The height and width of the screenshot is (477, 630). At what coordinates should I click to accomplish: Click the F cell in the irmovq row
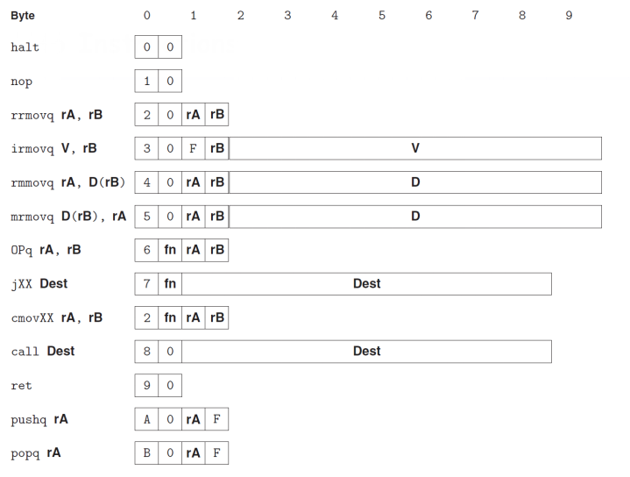tap(193, 148)
